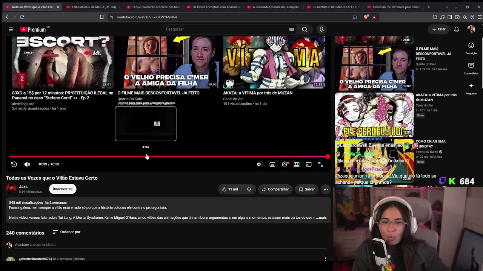Click the search magnifier button
Screen dimensions: 483x271
[x=305, y=29]
